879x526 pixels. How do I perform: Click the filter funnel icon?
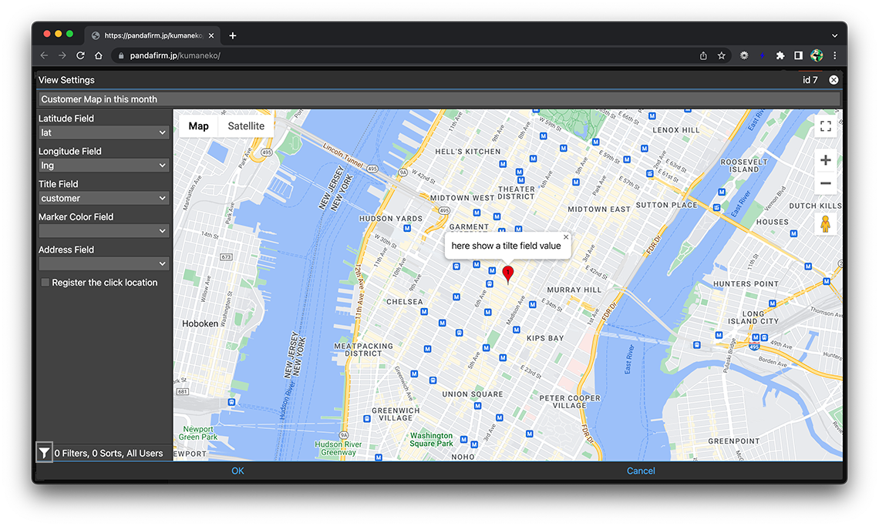tap(45, 453)
